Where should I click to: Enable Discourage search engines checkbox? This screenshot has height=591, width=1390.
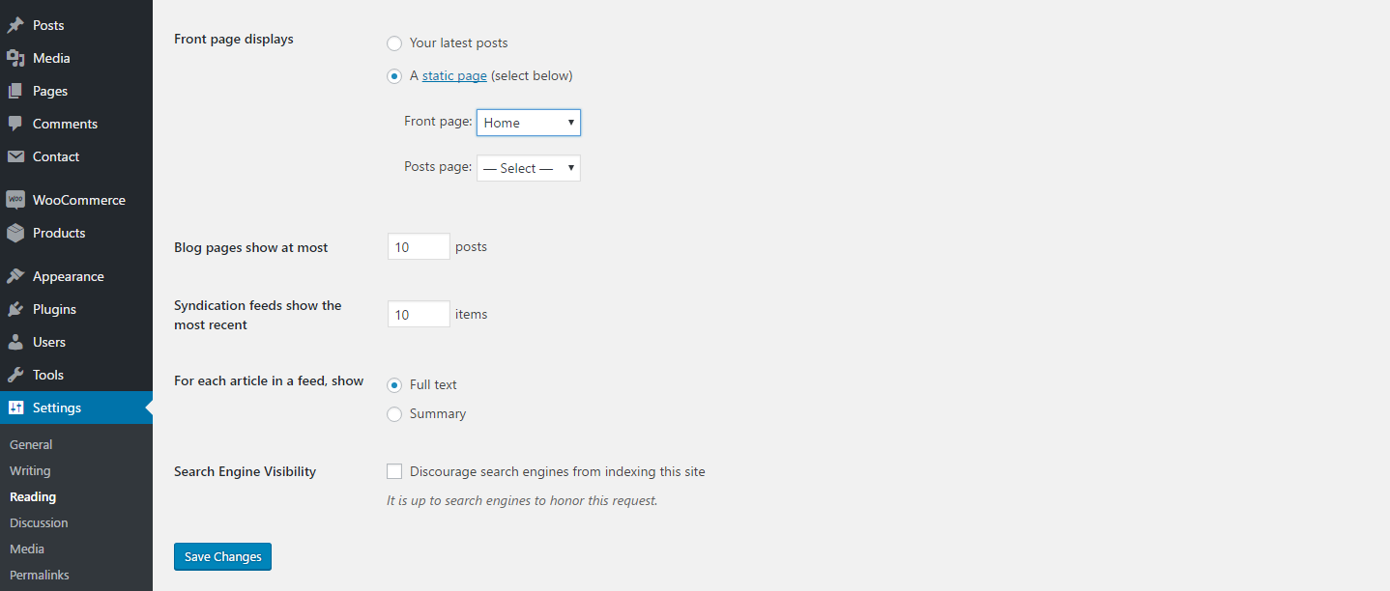[x=394, y=471]
